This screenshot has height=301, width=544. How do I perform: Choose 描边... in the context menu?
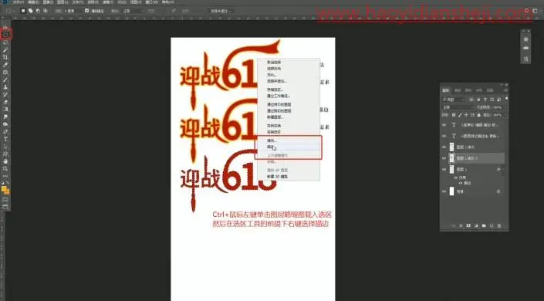point(272,147)
